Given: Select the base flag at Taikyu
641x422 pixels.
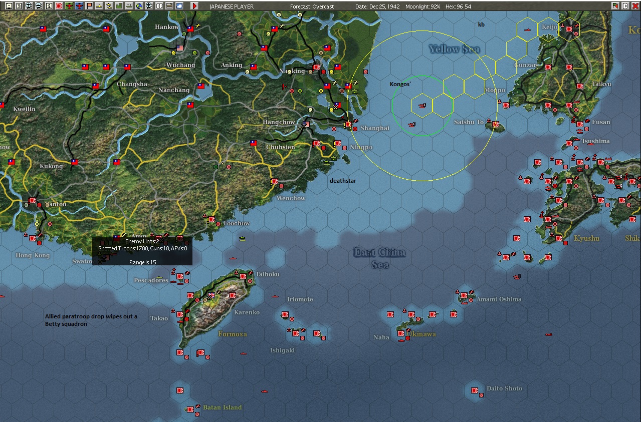Looking at the screenshot, I should click(x=580, y=86).
